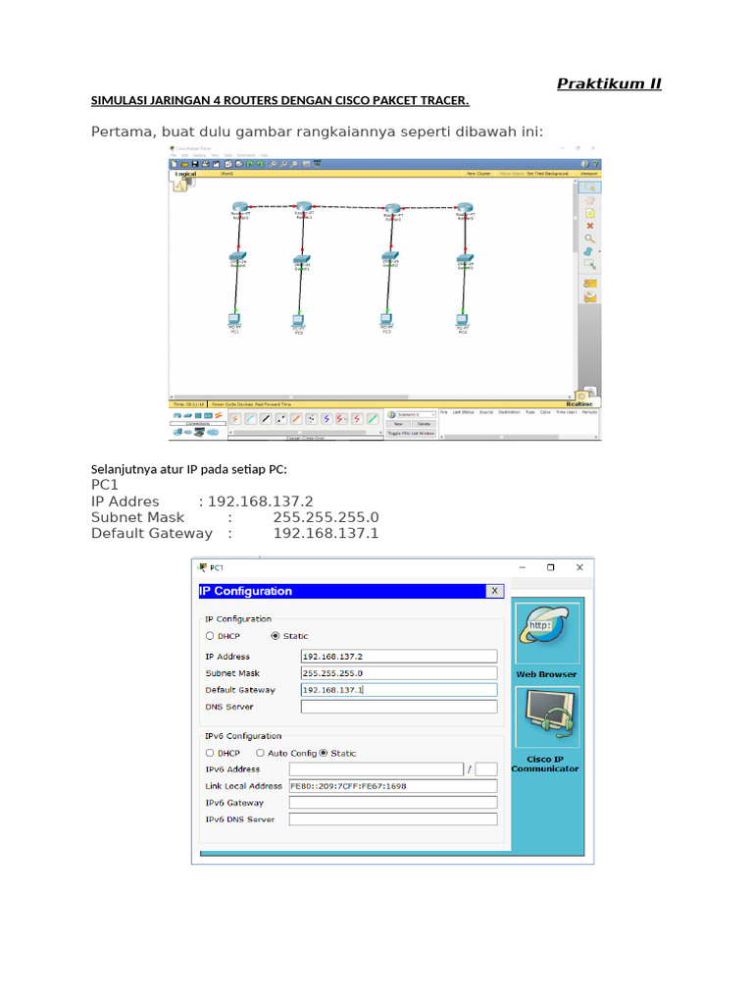
Task: Click Power Cycle Devices
Action: point(232,404)
